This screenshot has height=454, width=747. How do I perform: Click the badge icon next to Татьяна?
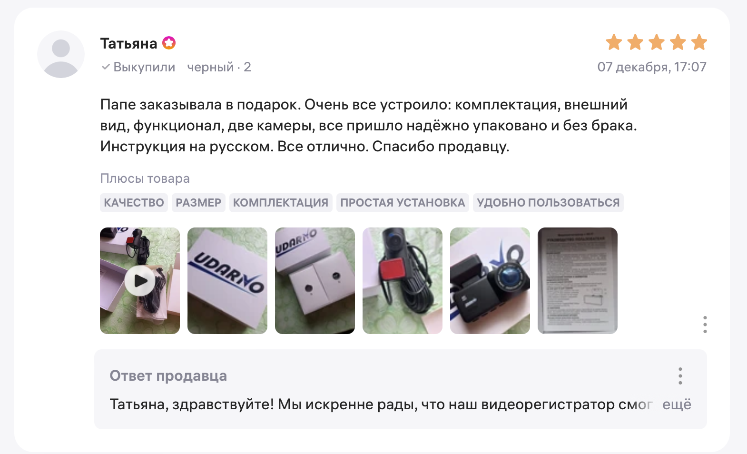(x=169, y=43)
